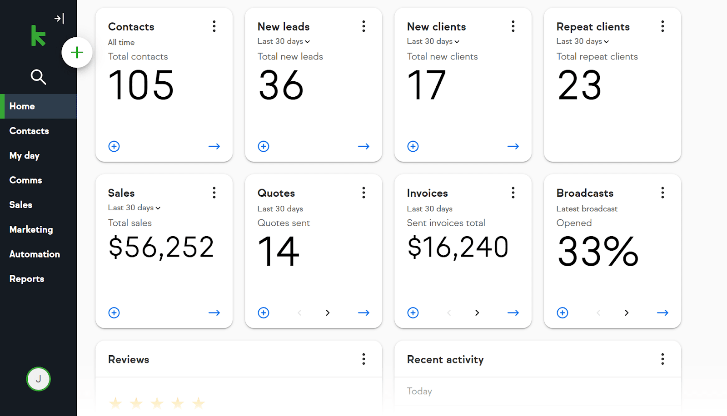This screenshot has width=727, height=416.
Task: Open your profile via the J avatar
Action: coord(38,379)
